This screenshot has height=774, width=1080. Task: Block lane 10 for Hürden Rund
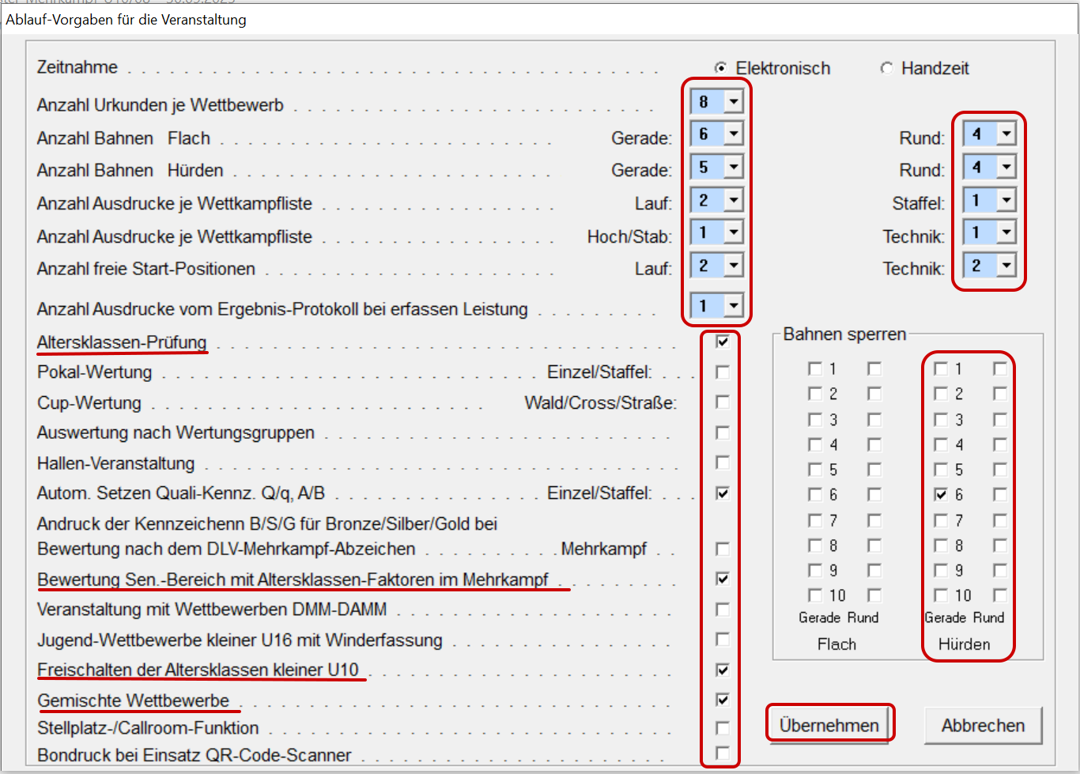pos(1000,595)
